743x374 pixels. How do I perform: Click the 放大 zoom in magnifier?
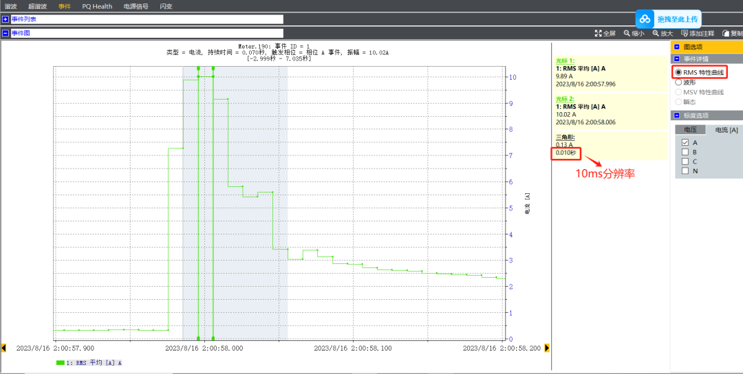tap(656, 33)
